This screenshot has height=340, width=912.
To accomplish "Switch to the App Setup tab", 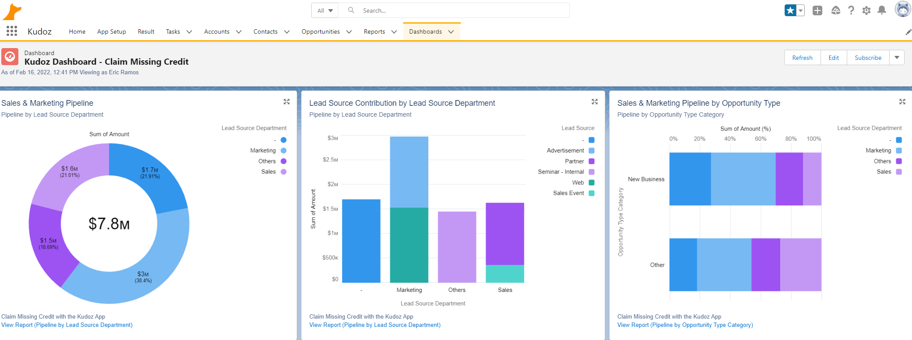I will pyautogui.click(x=112, y=32).
